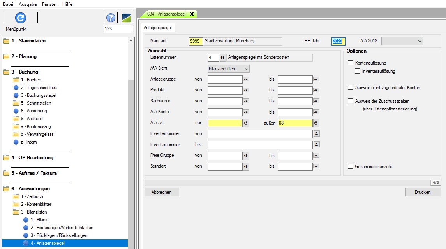Click the Drucken button
446x249 pixels.
point(423,192)
